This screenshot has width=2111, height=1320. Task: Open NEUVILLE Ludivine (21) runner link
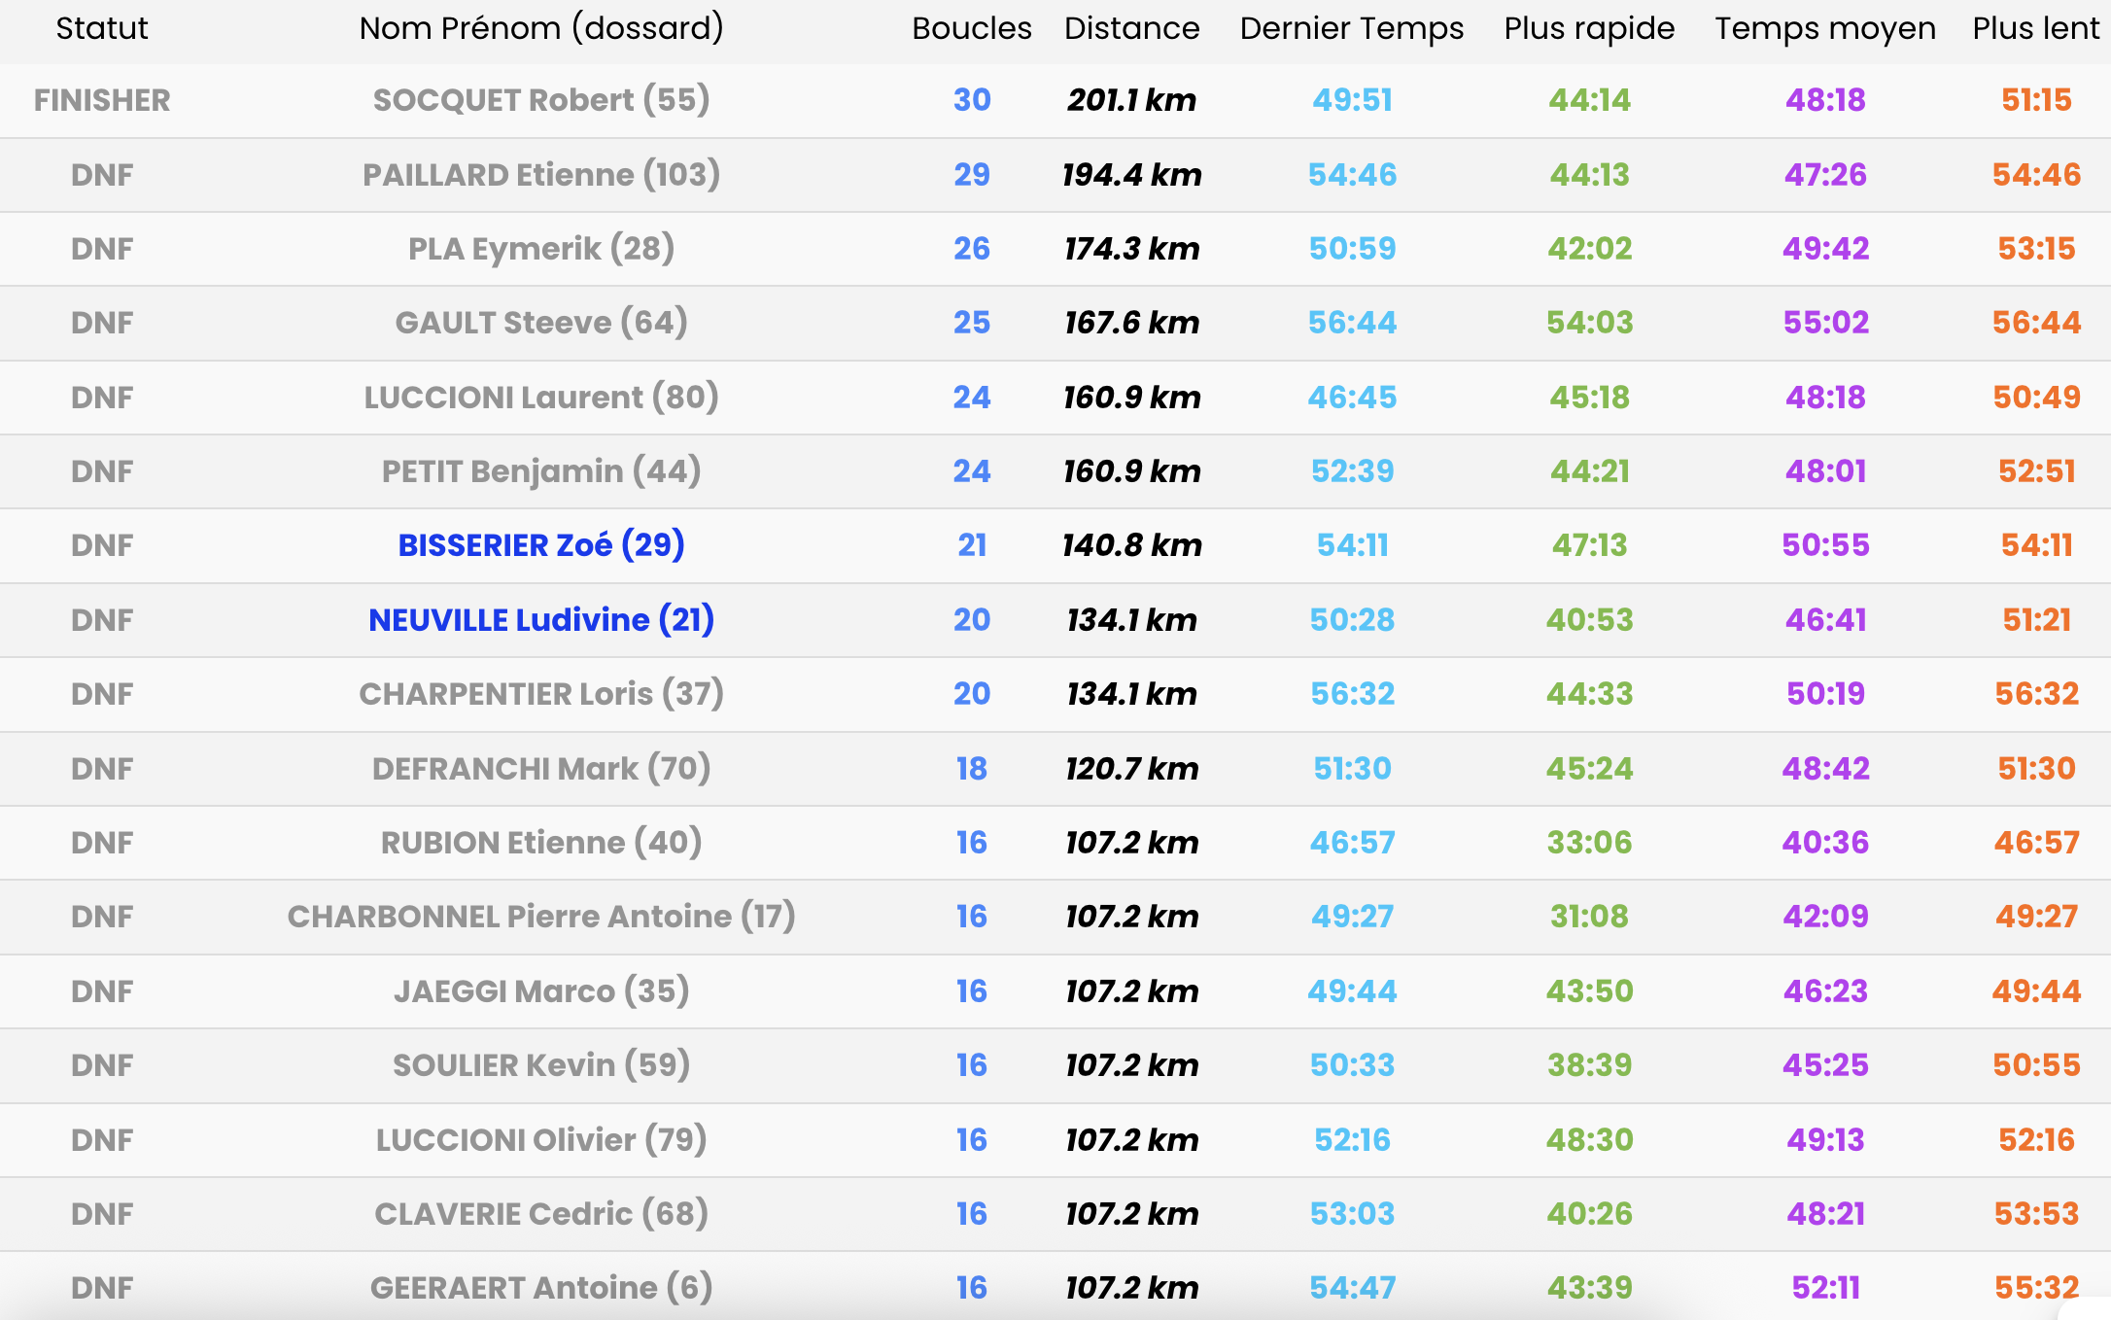(541, 620)
